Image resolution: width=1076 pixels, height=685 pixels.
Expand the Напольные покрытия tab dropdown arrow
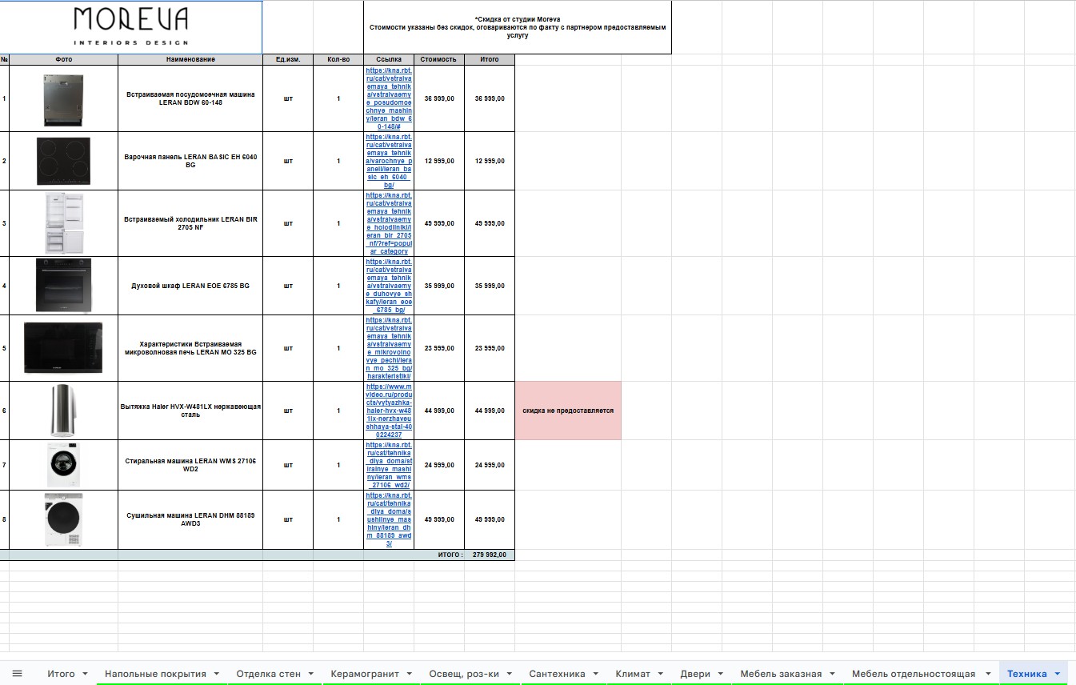(216, 674)
